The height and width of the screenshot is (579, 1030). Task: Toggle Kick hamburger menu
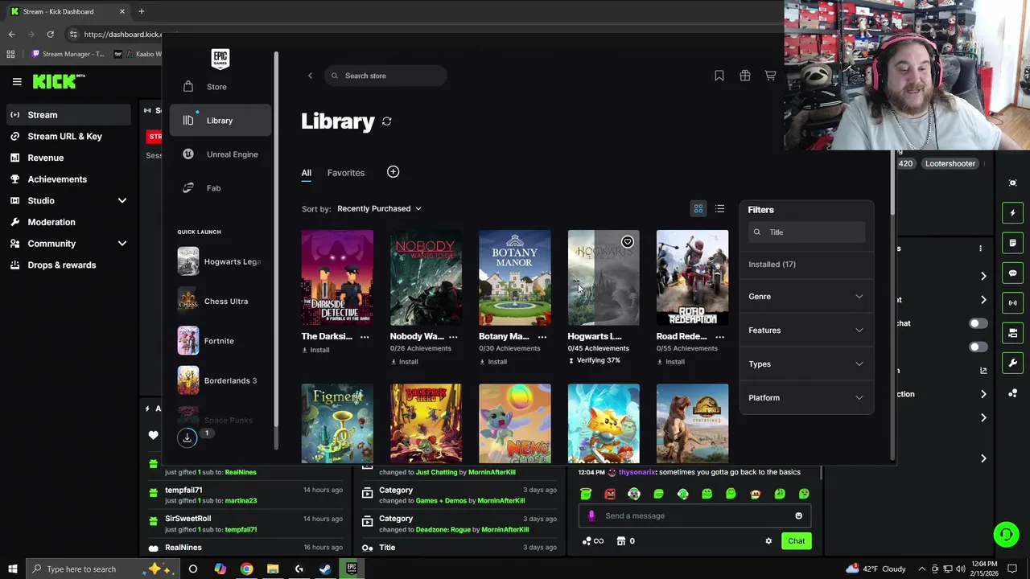[17, 81]
